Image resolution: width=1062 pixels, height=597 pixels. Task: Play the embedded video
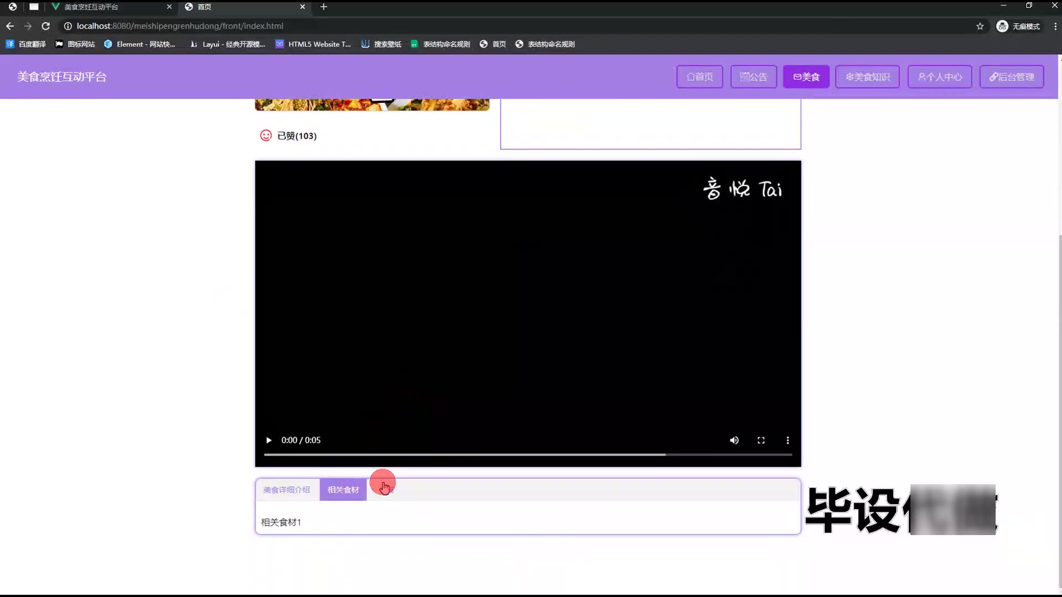tap(269, 441)
